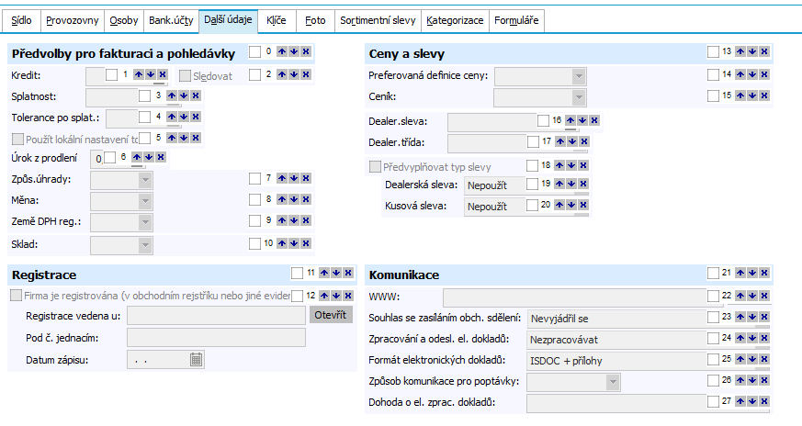Click the up arrow for item 0
Image resolution: width=802 pixels, height=426 pixels.
pyautogui.click(x=281, y=52)
